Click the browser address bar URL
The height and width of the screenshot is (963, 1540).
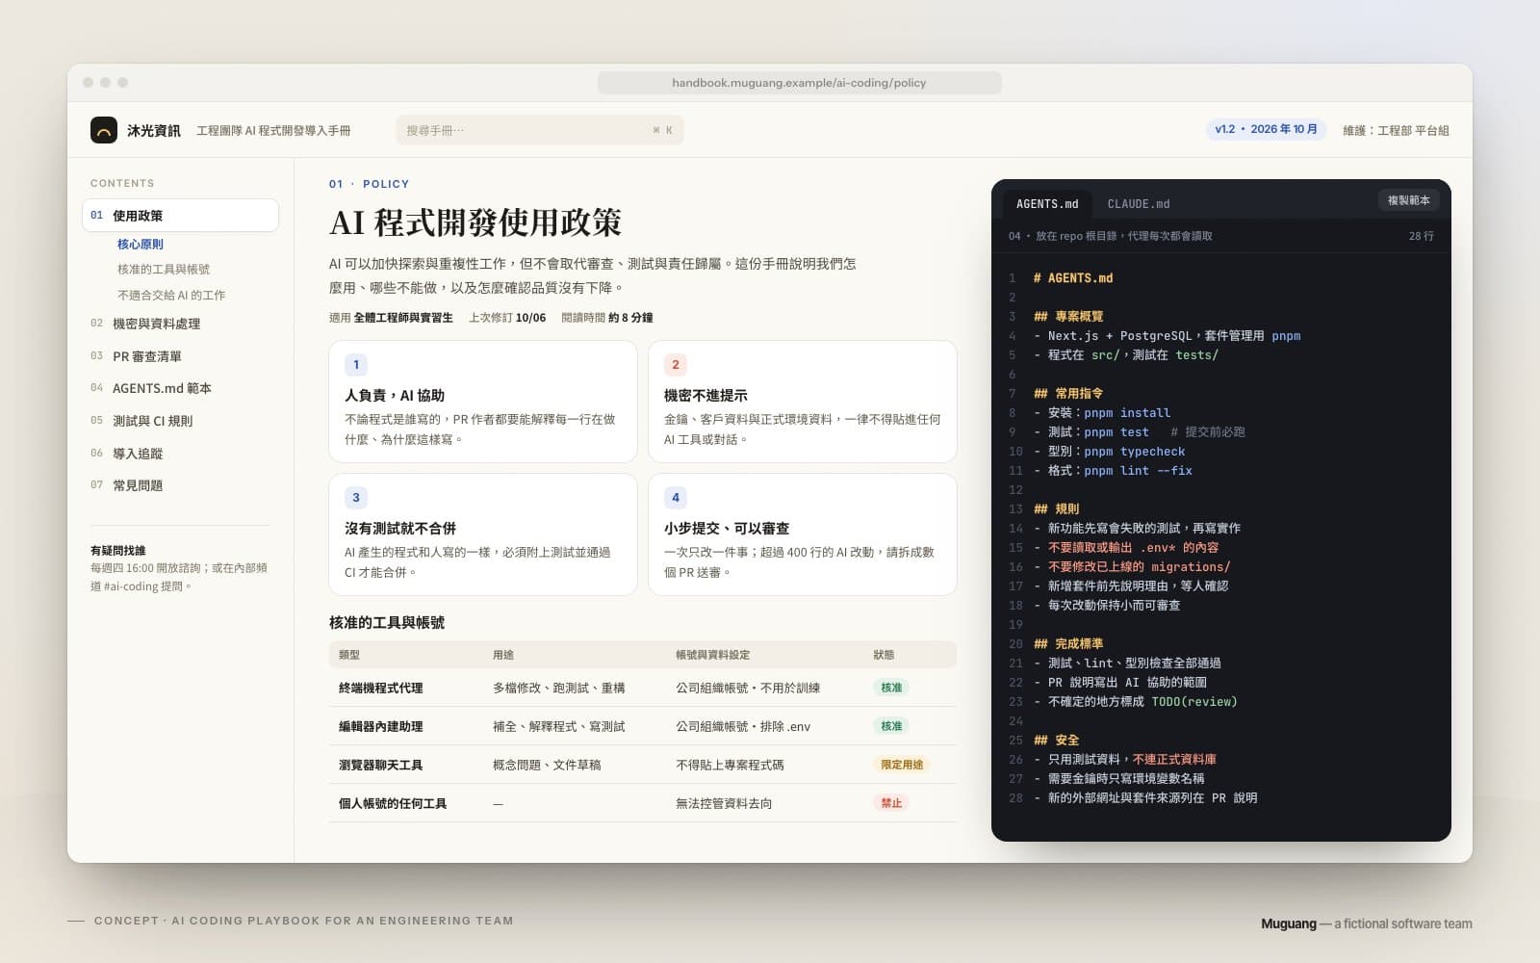point(799,83)
